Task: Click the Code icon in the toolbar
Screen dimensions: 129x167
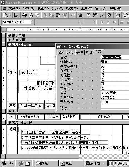Action: [x=118, y=15]
